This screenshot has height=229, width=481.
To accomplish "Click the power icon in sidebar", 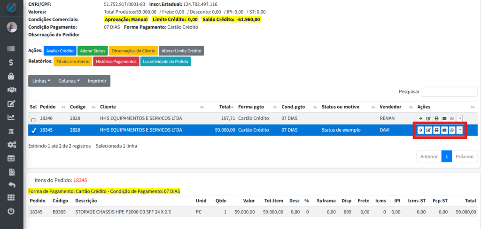I will pos(11,212).
